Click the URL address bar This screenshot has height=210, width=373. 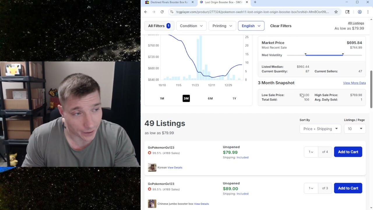tap(252, 12)
